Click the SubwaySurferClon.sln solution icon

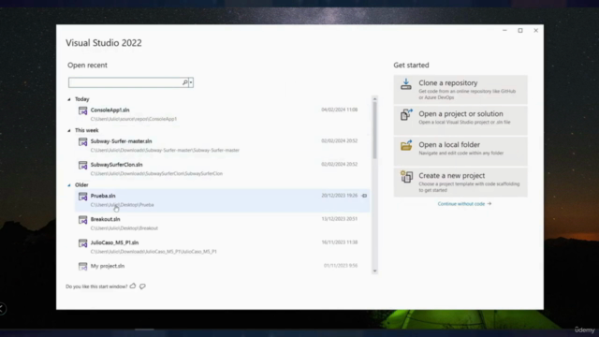[x=83, y=166]
